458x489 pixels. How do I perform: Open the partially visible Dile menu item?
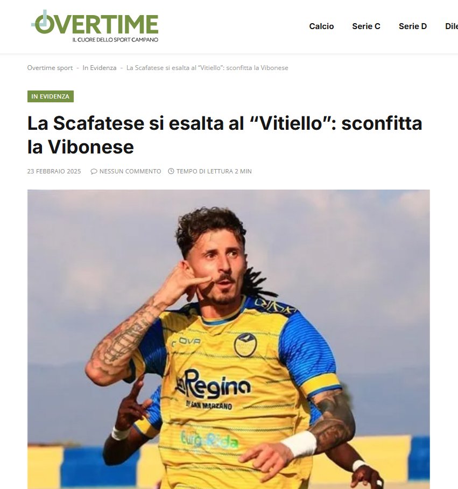(x=452, y=26)
